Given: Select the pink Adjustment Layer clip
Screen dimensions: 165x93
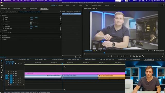Looking at the screenshot, I should (75, 73).
